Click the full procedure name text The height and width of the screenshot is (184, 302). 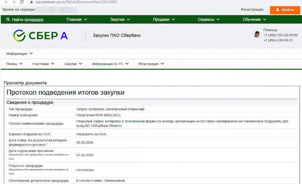pyautogui.click(x=182, y=123)
